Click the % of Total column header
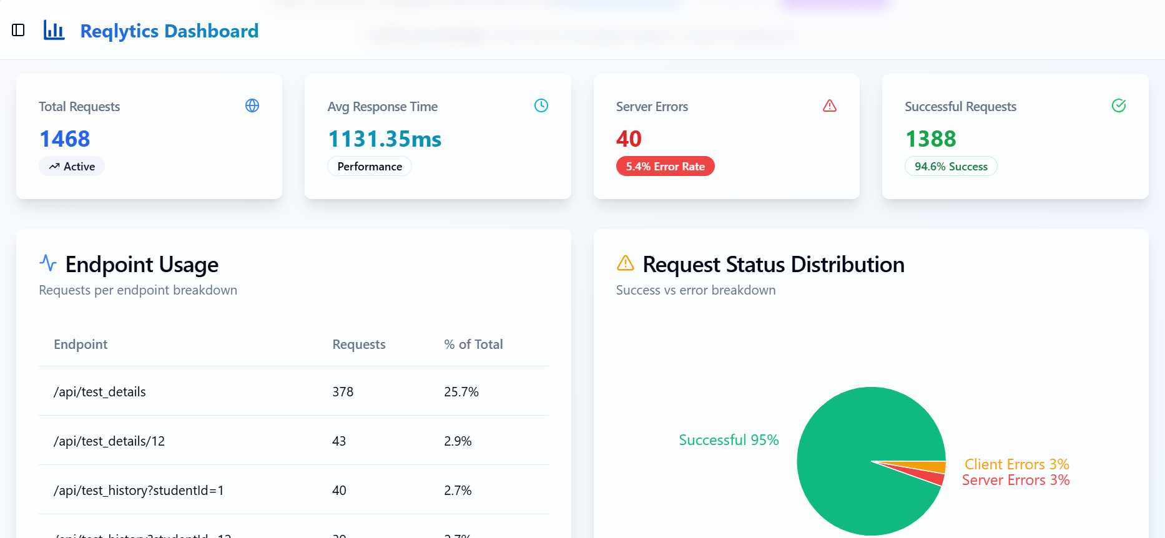 point(473,345)
